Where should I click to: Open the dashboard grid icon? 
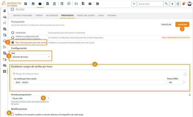click(x=26, y=4)
